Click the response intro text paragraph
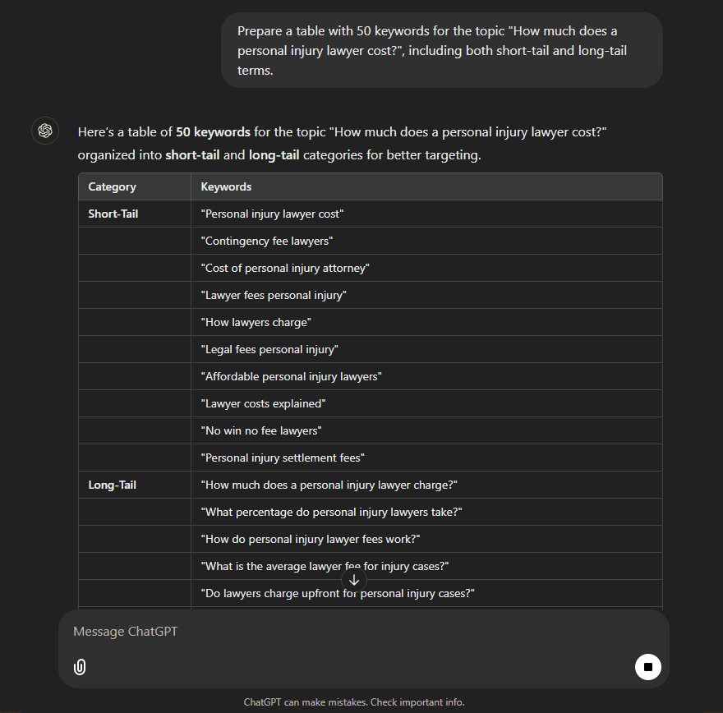723x713 pixels. [342, 143]
